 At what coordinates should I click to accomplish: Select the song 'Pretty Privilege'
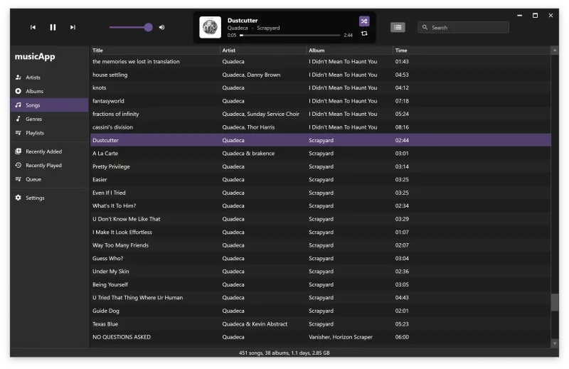(321, 166)
